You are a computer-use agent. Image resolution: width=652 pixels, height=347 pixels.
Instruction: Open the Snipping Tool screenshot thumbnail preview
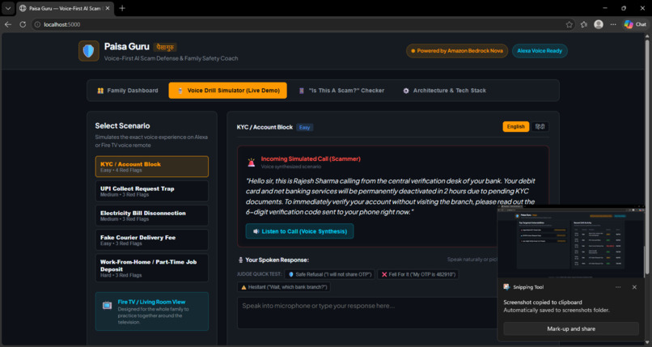[x=571, y=242]
